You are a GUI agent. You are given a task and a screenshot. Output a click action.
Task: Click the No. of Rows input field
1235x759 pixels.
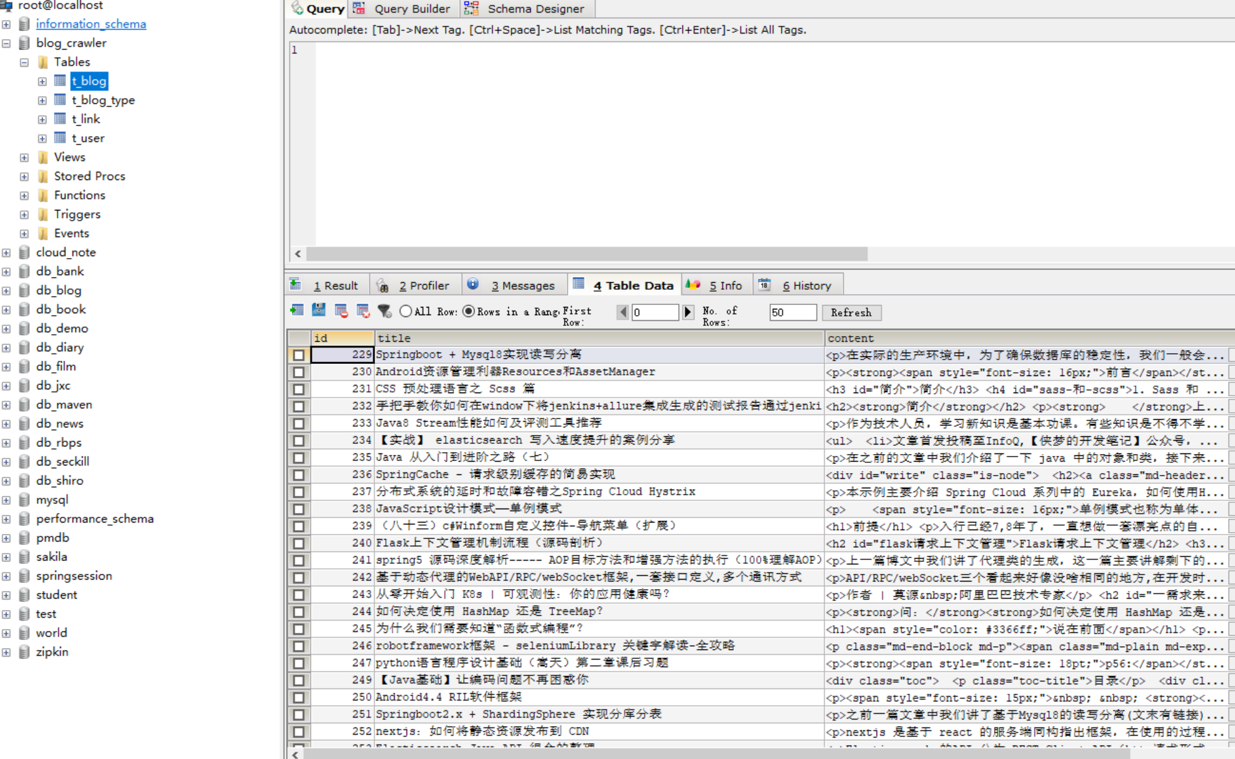[x=793, y=312]
